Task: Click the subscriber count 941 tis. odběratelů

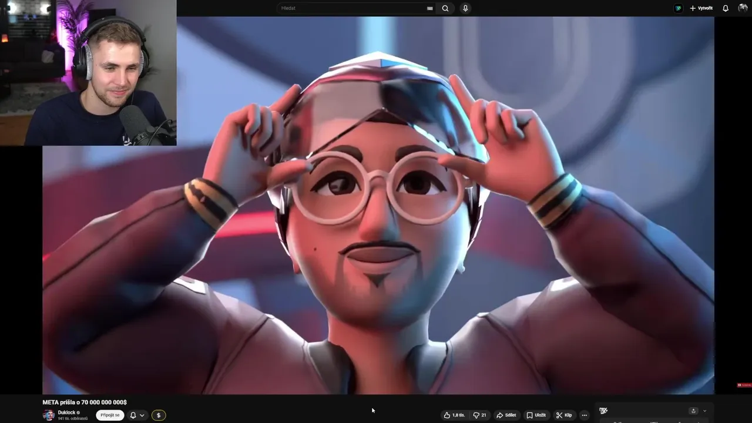Action: pyautogui.click(x=73, y=419)
